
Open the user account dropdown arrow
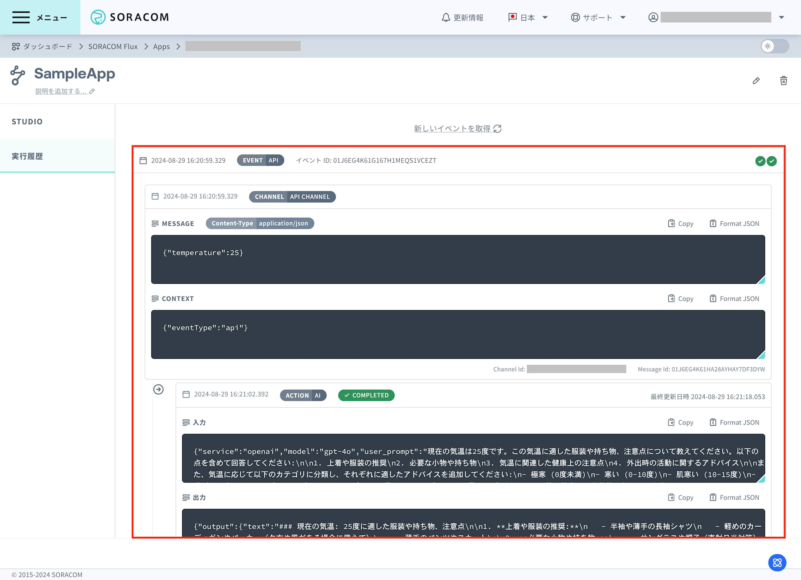[781, 18]
